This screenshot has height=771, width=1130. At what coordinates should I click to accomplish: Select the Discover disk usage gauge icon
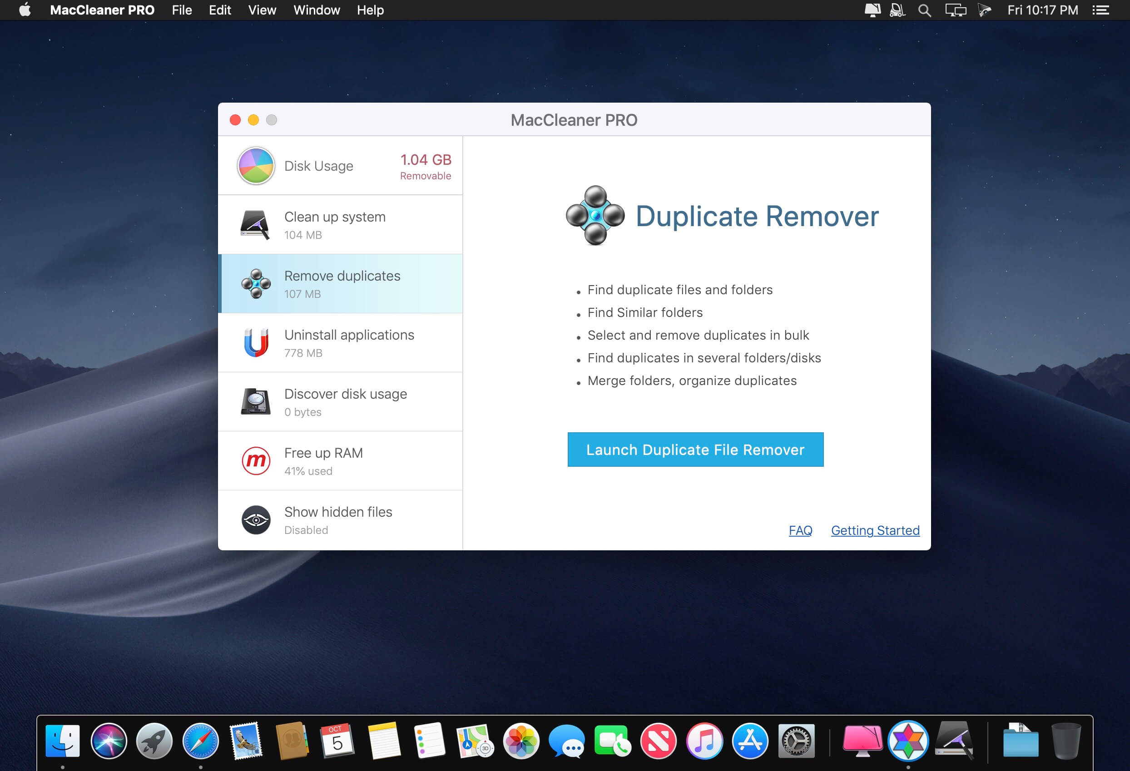pos(255,401)
